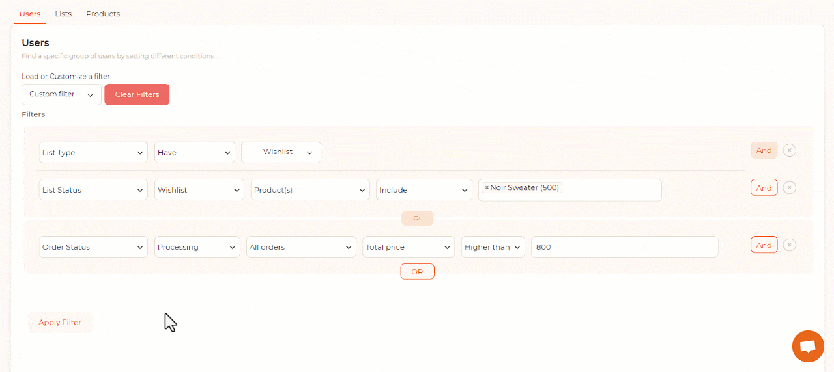Remove the List Status filter row
The image size is (834, 372).
(x=789, y=188)
